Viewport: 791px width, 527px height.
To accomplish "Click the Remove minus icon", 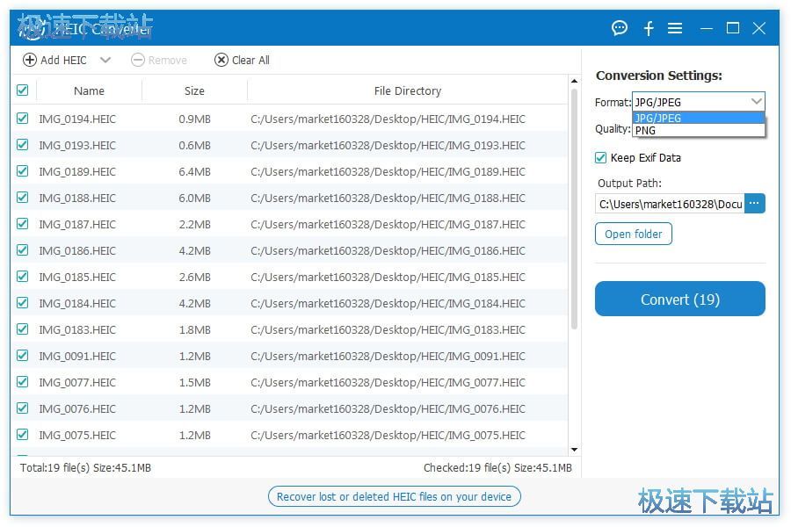I will (138, 60).
